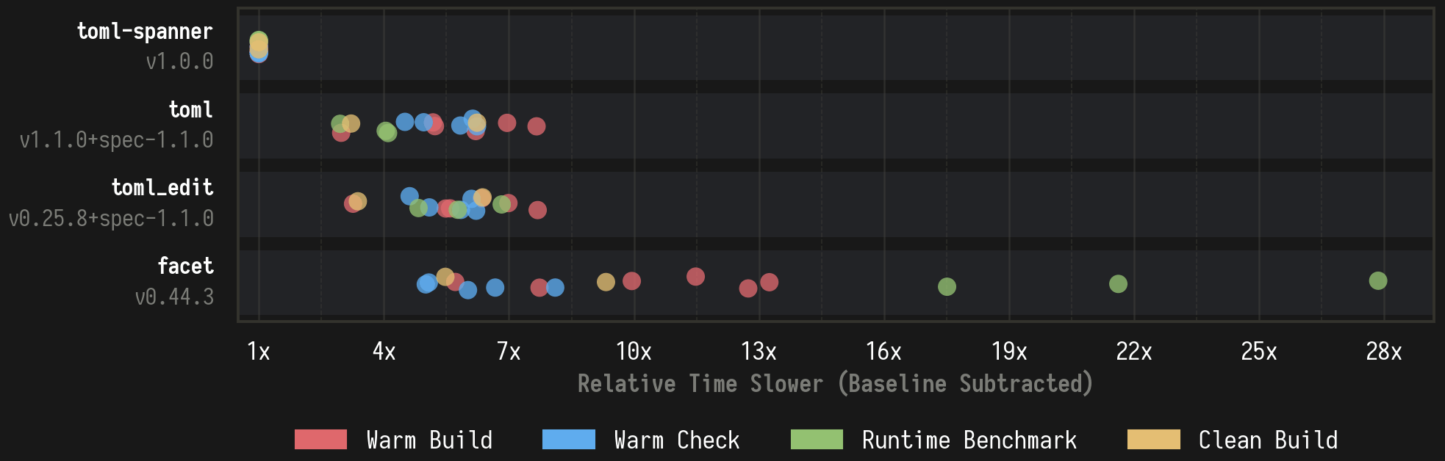The height and width of the screenshot is (461, 1445).
Task: Select the facet row label
Action: click(x=185, y=266)
